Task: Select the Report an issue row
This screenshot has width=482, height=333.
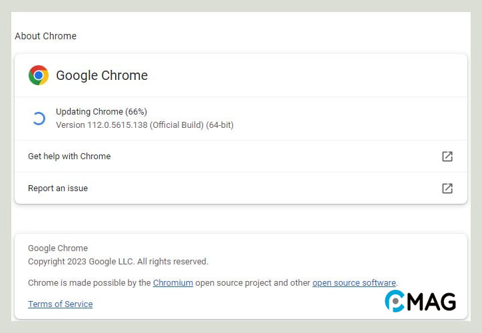Action: [241, 188]
